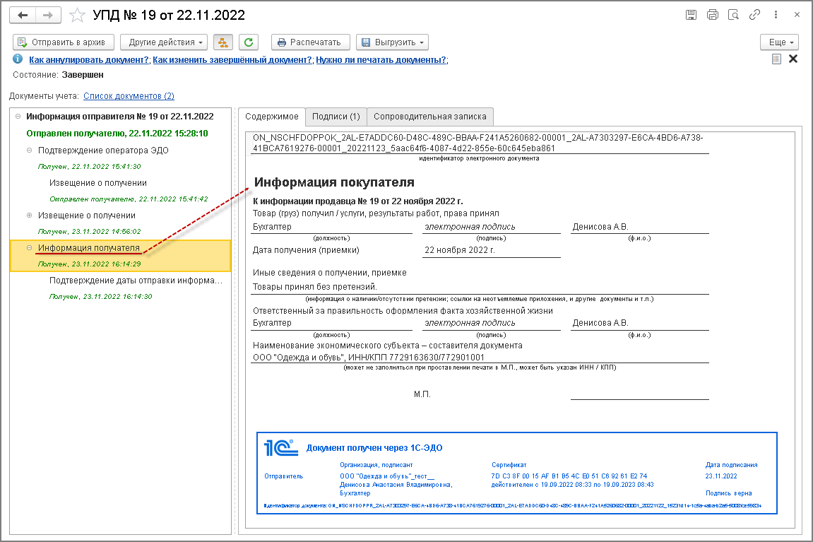
Task: Open the print preview icon in title bar
Action: [x=733, y=15]
